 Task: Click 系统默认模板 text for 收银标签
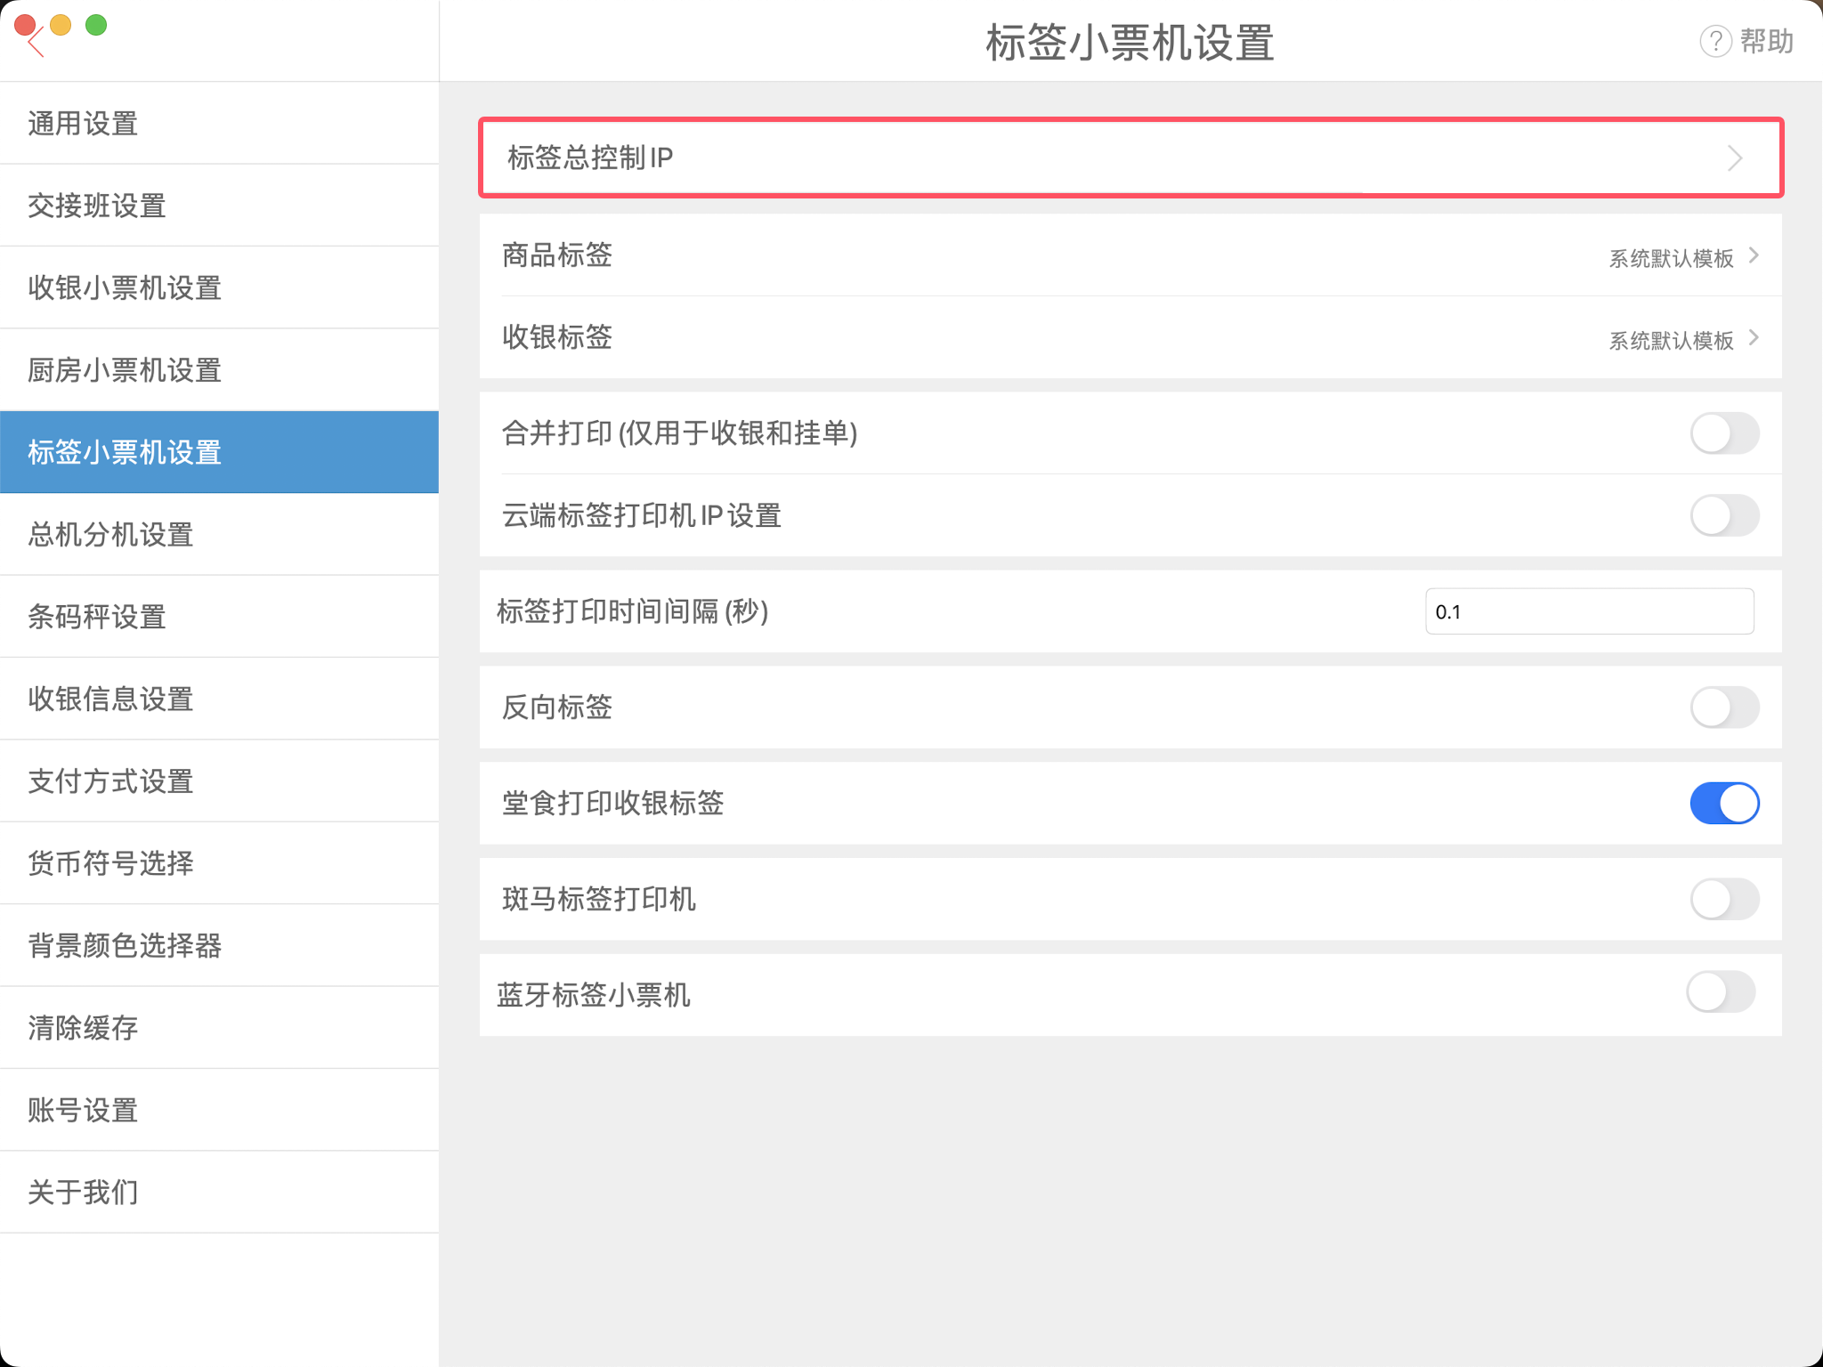click(x=1671, y=340)
